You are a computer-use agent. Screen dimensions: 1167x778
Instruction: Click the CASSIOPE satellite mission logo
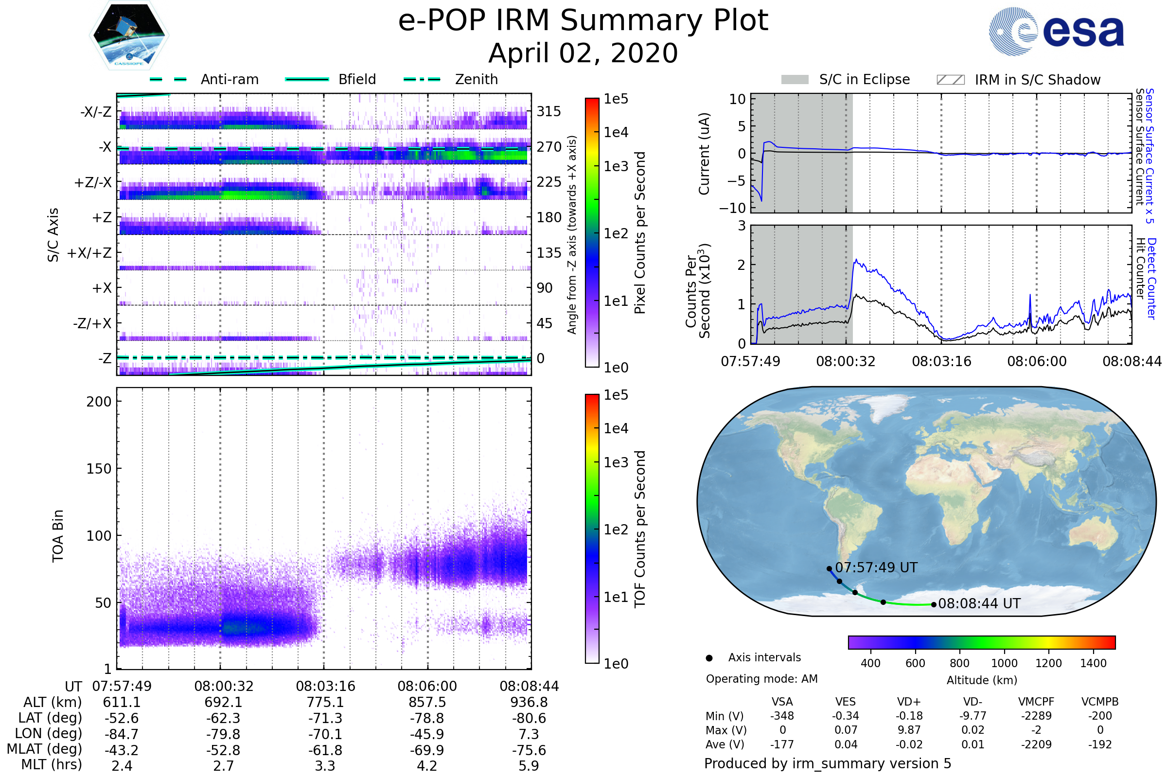coord(129,35)
